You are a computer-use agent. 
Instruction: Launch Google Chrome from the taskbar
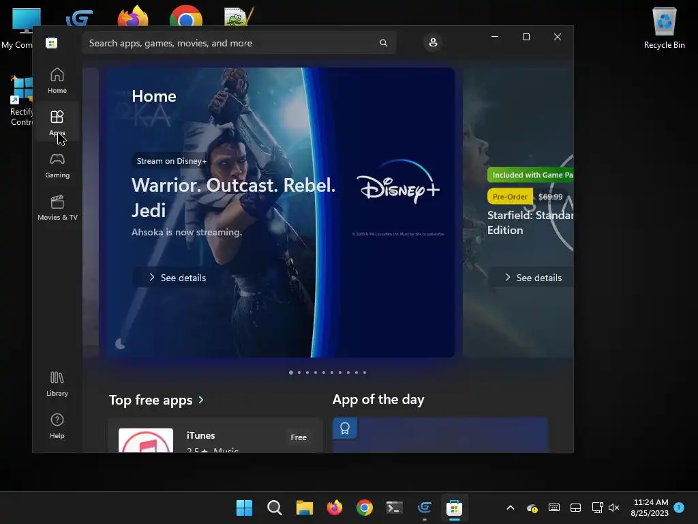(365, 508)
